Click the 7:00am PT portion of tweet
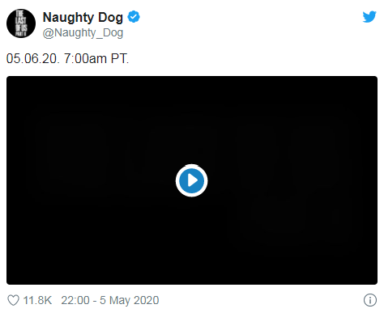 96,58
